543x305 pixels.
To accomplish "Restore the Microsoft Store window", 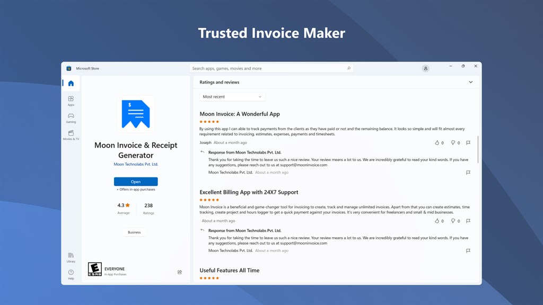I will pos(463,66).
